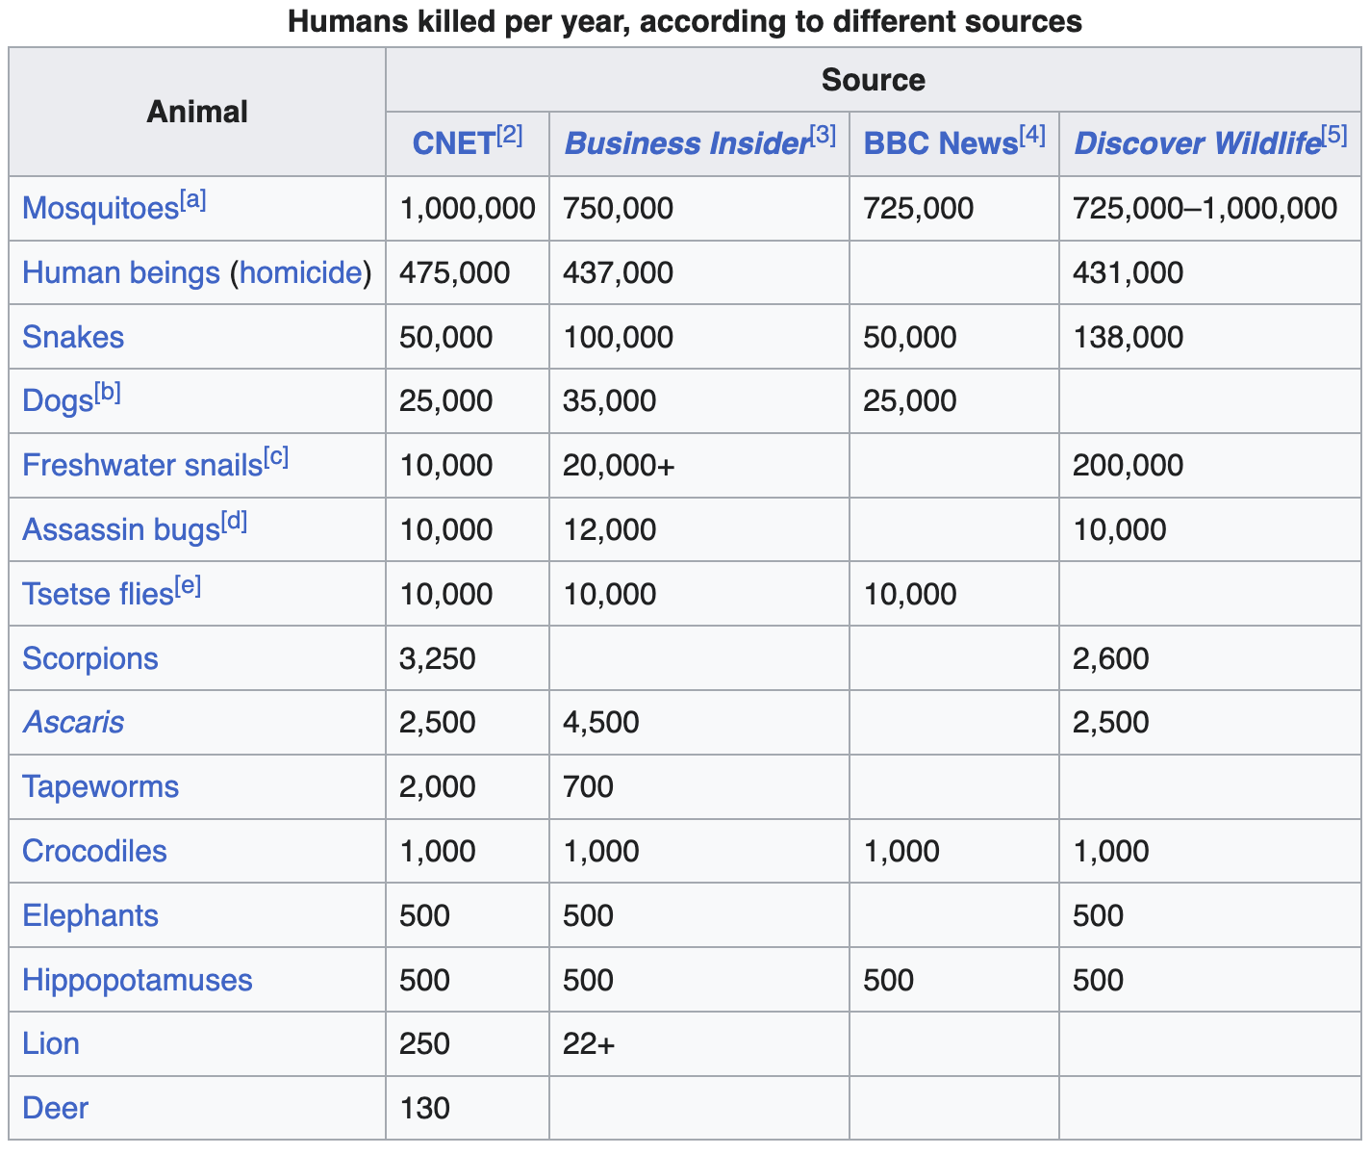Open the homicide link in parentheses
This screenshot has height=1155, width=1370.
(x=300, y=273)
